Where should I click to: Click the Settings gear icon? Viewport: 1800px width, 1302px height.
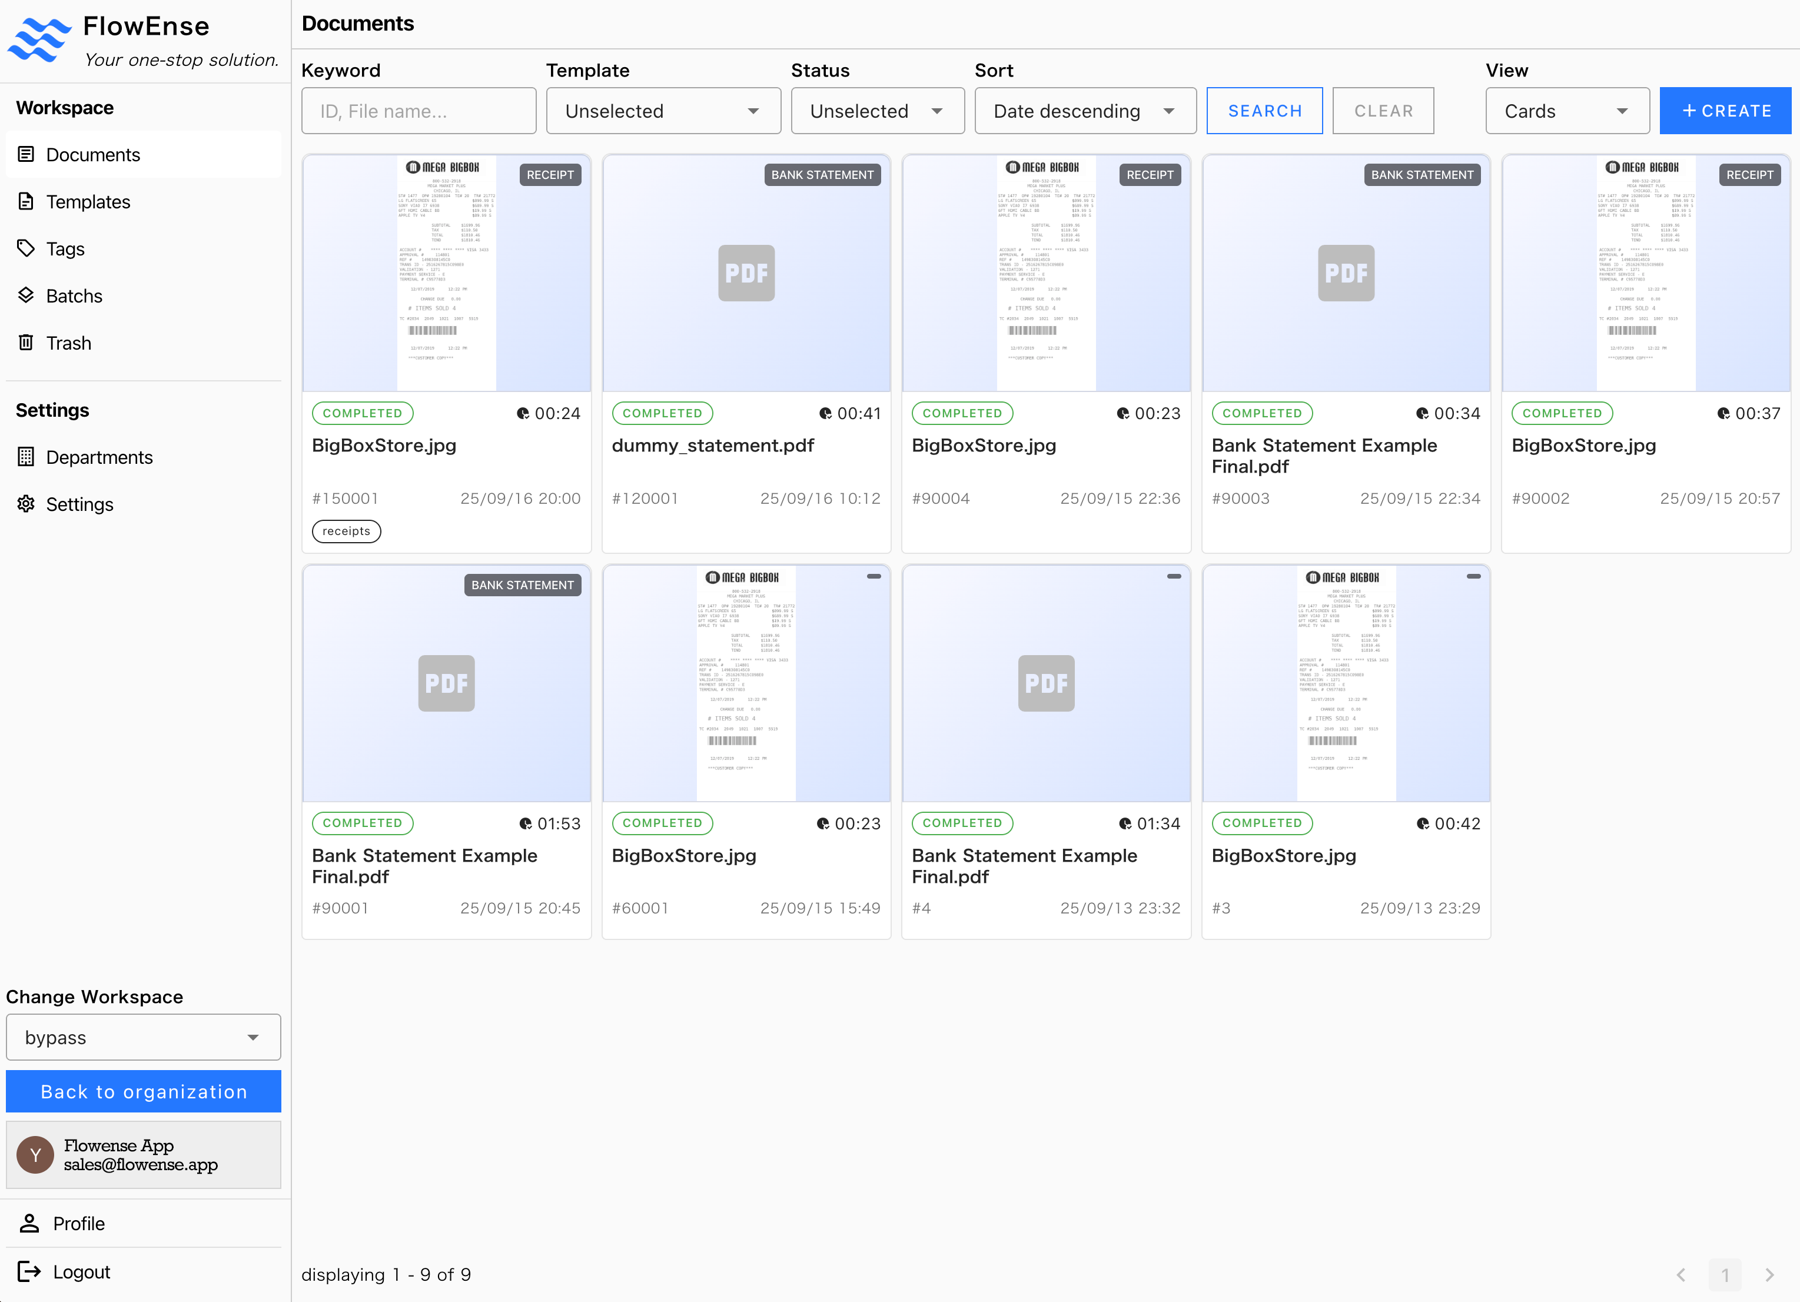coord(26,504)
